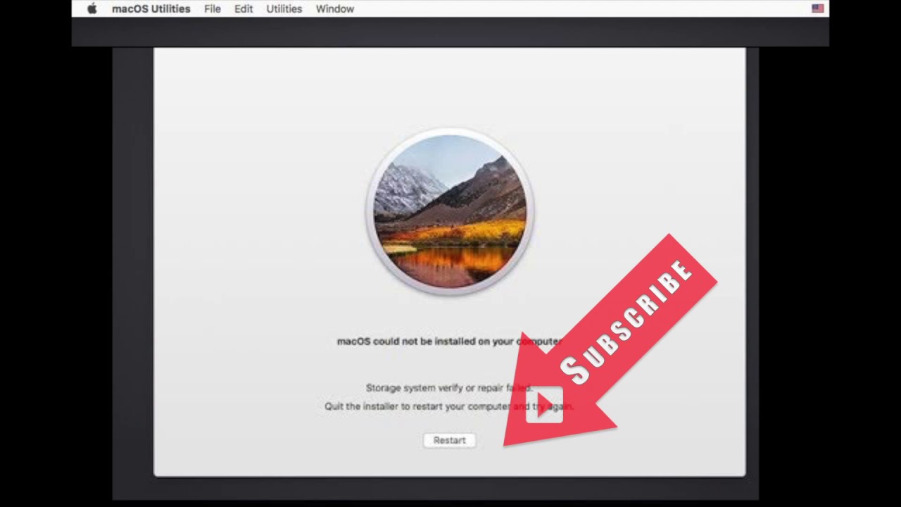Click the macOS High Sierra installer image
The image size is (901, 507).
click(449, 211)
